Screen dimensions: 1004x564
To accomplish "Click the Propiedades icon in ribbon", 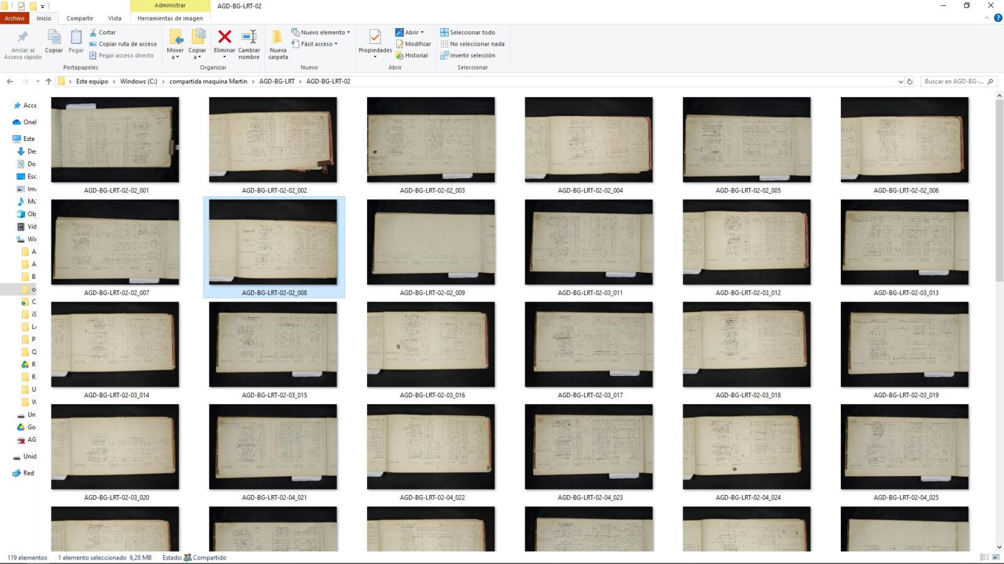I will (x=375, y=38).
